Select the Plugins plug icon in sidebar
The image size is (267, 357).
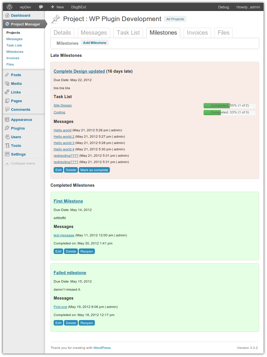coord(7,128)
